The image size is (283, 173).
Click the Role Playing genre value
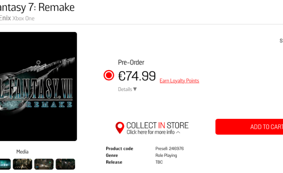pyautogui.click(x=166, y=155)
